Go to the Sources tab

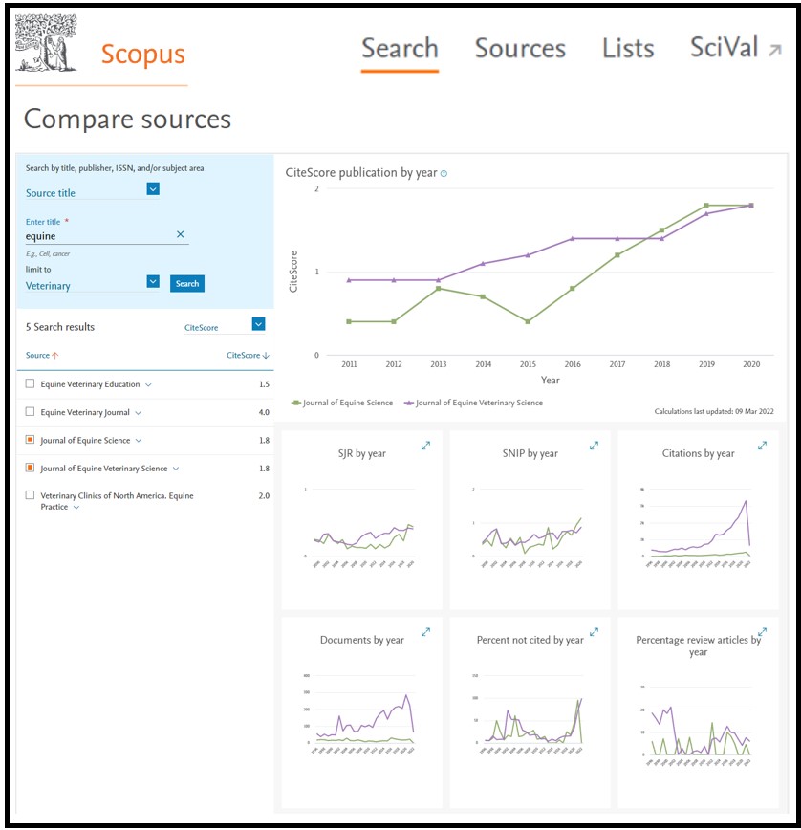point(520,49)
